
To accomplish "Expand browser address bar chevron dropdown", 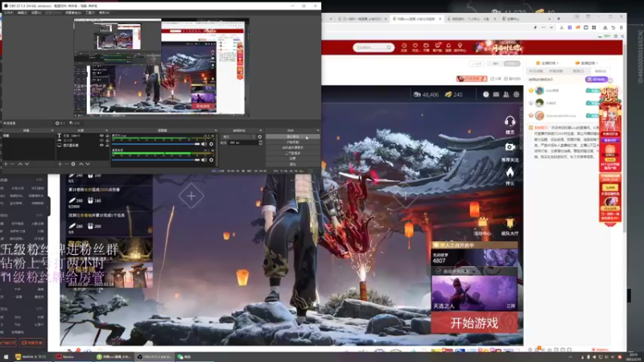I will [x=551, y=27].
